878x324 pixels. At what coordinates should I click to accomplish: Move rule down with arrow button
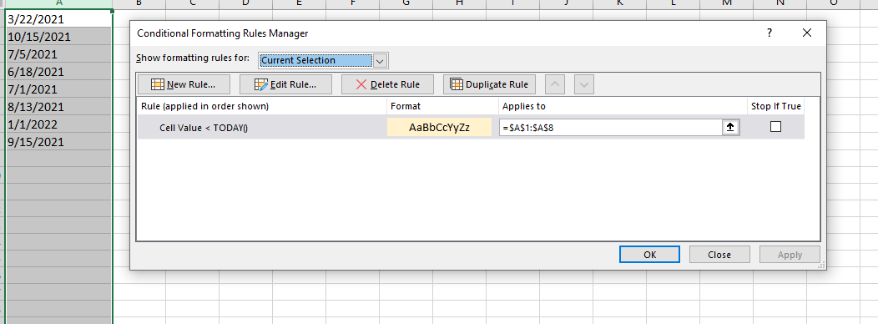(x=584, y=84)
